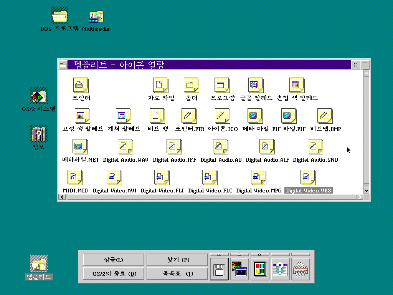Image resolution: width=393 pixels, height=295 pixels.
Task: Select the Digital Audio.WAV template
Action: 125,147
